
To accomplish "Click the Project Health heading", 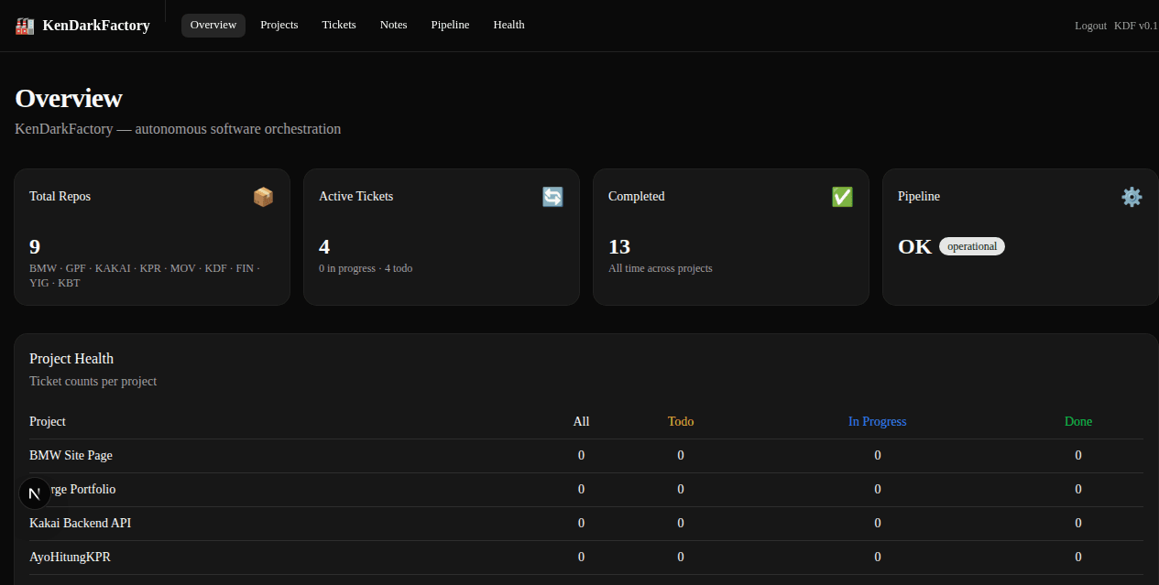I will point(71,359).
